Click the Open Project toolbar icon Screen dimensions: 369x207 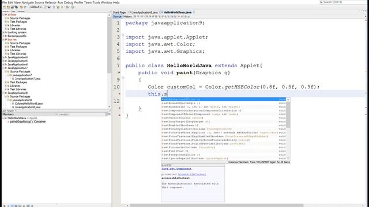click(12, 7)
